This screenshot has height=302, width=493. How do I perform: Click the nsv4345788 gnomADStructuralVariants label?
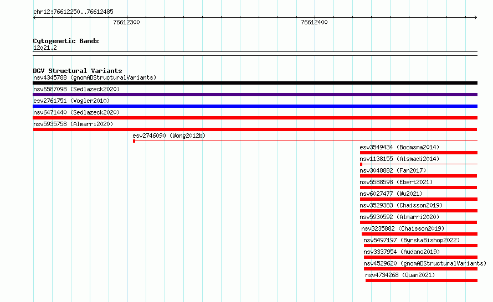[x=95, y=77]
